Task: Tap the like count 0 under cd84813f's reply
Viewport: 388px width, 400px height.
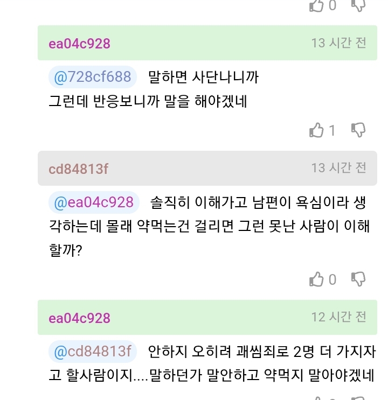Action: [332, 280]
